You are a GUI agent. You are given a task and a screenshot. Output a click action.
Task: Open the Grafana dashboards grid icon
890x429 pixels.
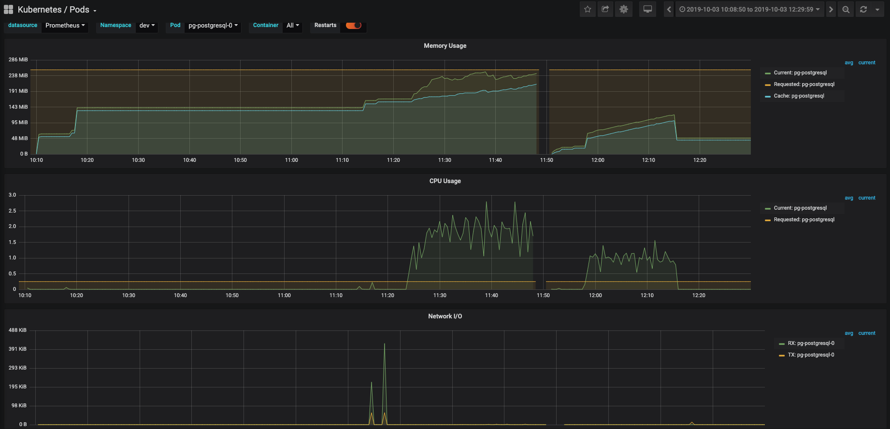(8, 10)
